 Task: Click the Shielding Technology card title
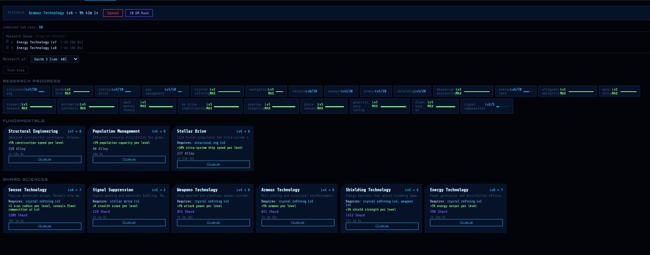(x=368, y=190)
